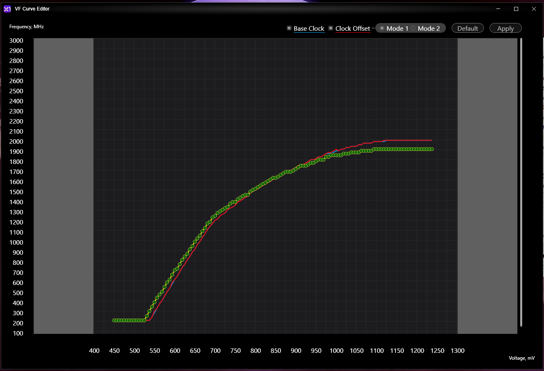Click the underlined Clock Offset label

352,28
